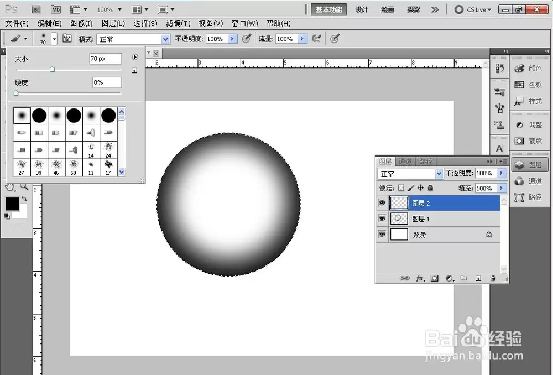This screenshot has width=553, height=375.
Task: Open layer blend mode 正常 dropdown
Action: [410, 174]
